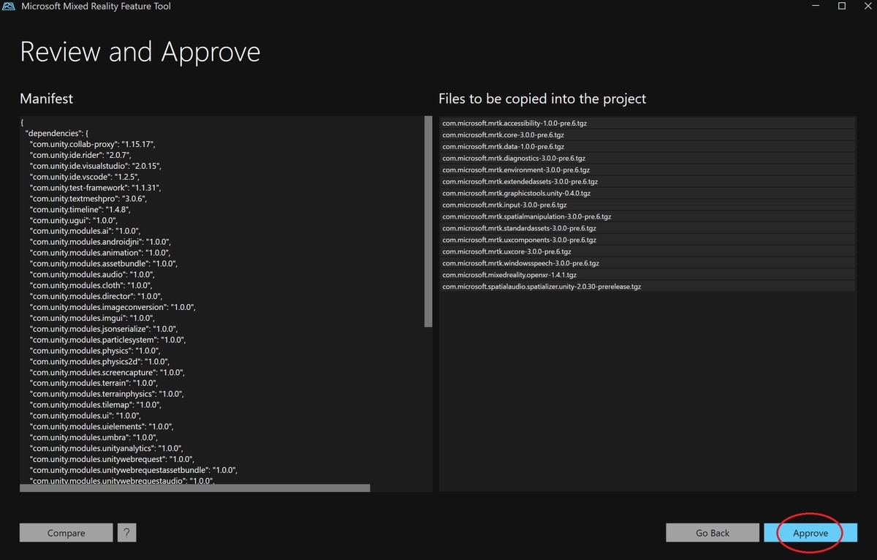Click the com.unity.modules.assetbundle line
This screenshot has height=560, width=877.
[x=103, y=263]
